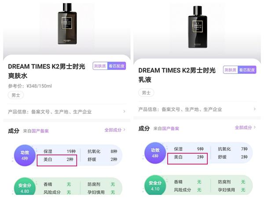This screenshot has width=264, height=198.
Task: Tap the green 安全分 4.10 badge
Action: click(155, 185)
